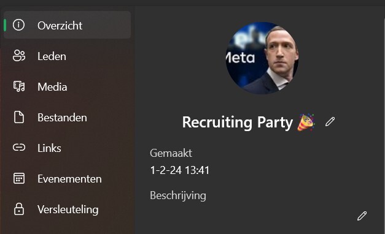Switch to the Leden tab
The width and height of the screenshot is (385, 234).
tap(68, 56)
